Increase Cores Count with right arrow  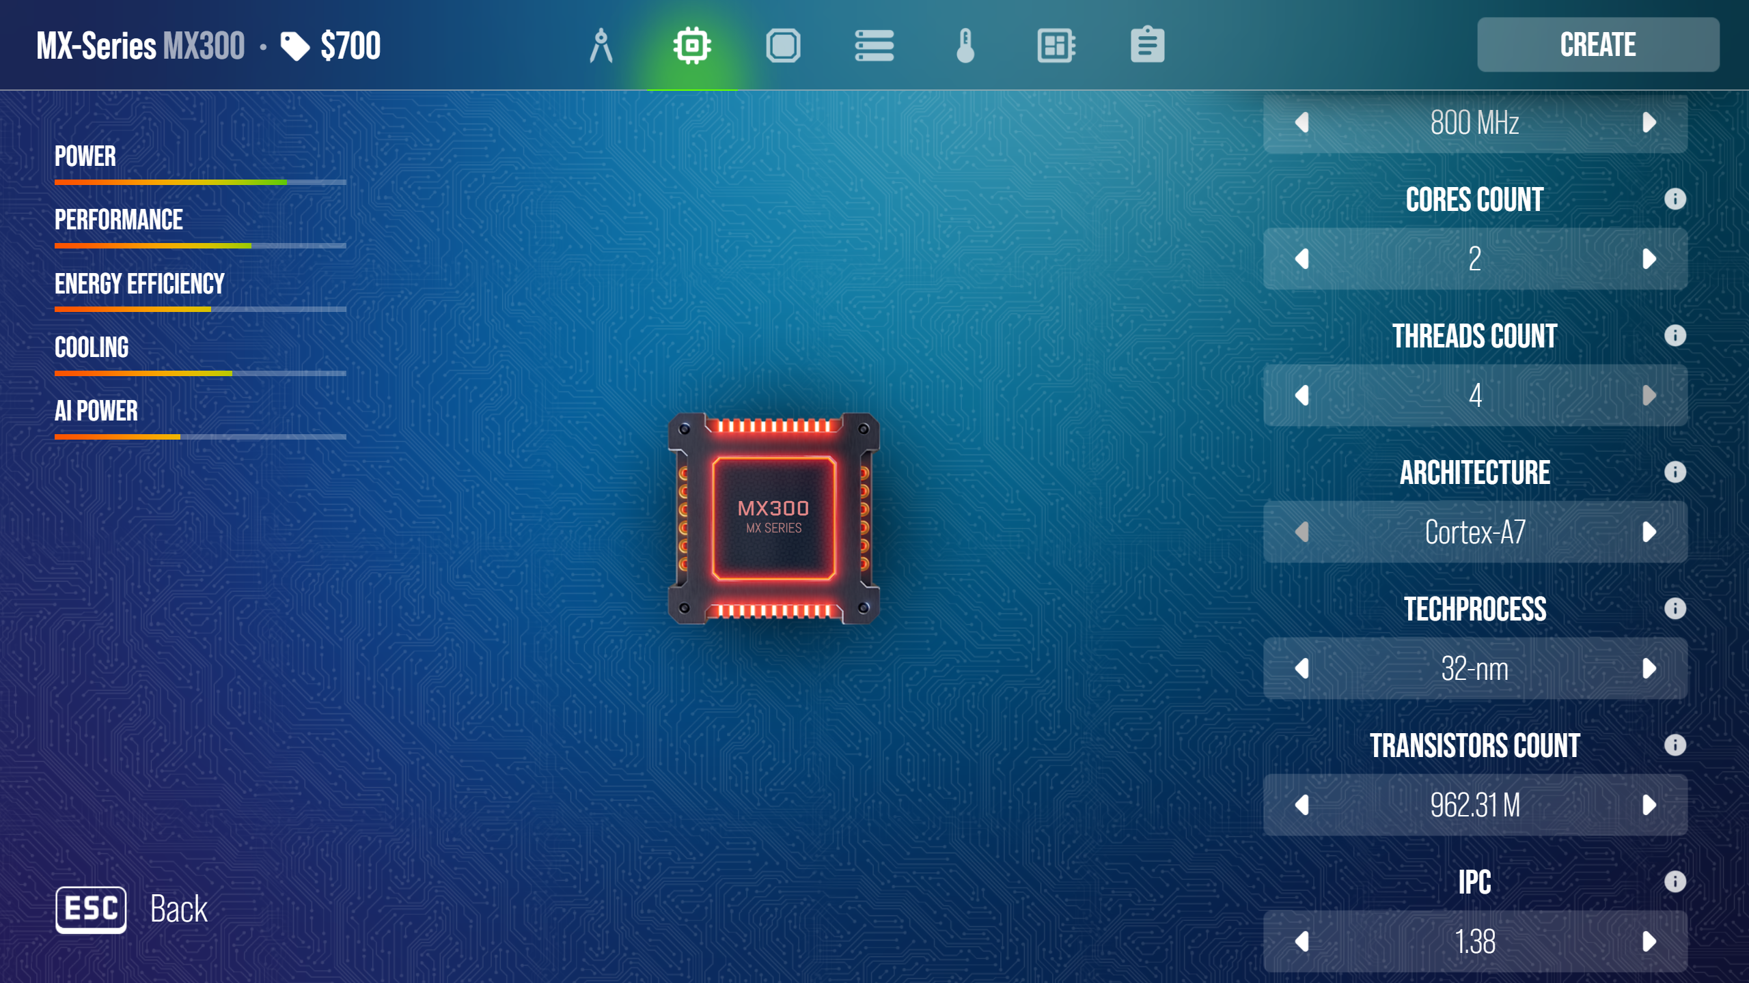(1649, 259)
